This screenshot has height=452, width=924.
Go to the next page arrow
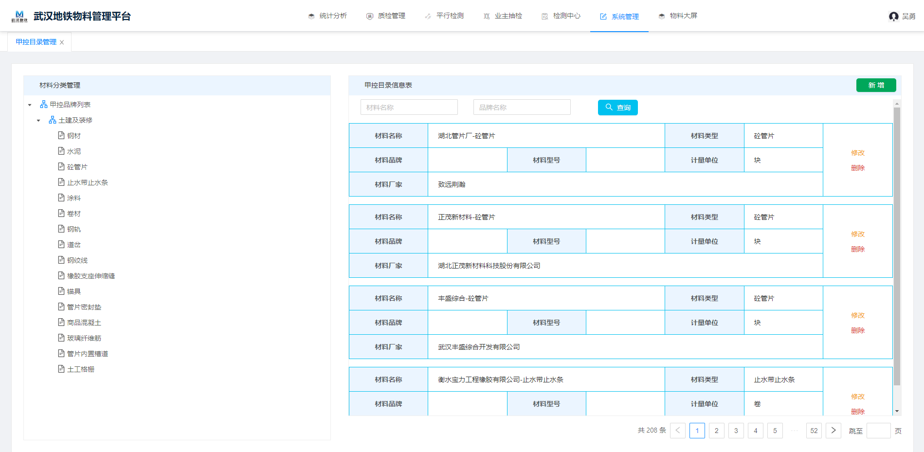click(833, 431)
